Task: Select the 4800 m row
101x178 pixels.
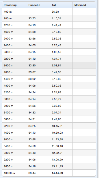Action: click(x=49, y=86)
